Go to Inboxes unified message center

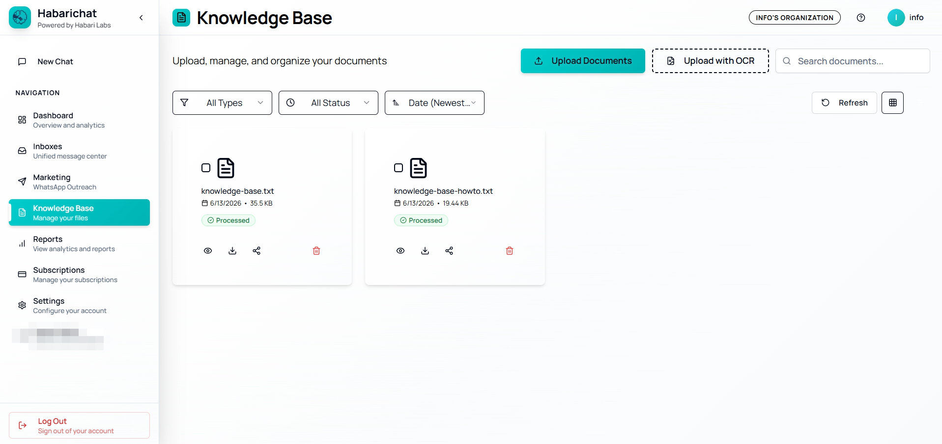79,151
